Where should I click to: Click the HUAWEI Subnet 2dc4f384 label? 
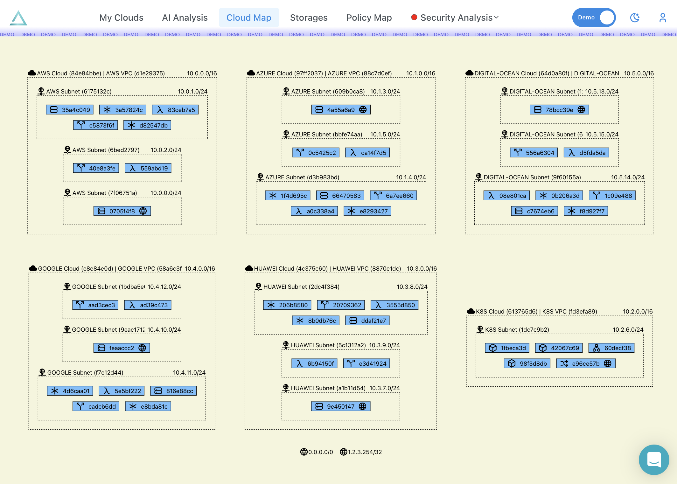(x=301, y=287)
